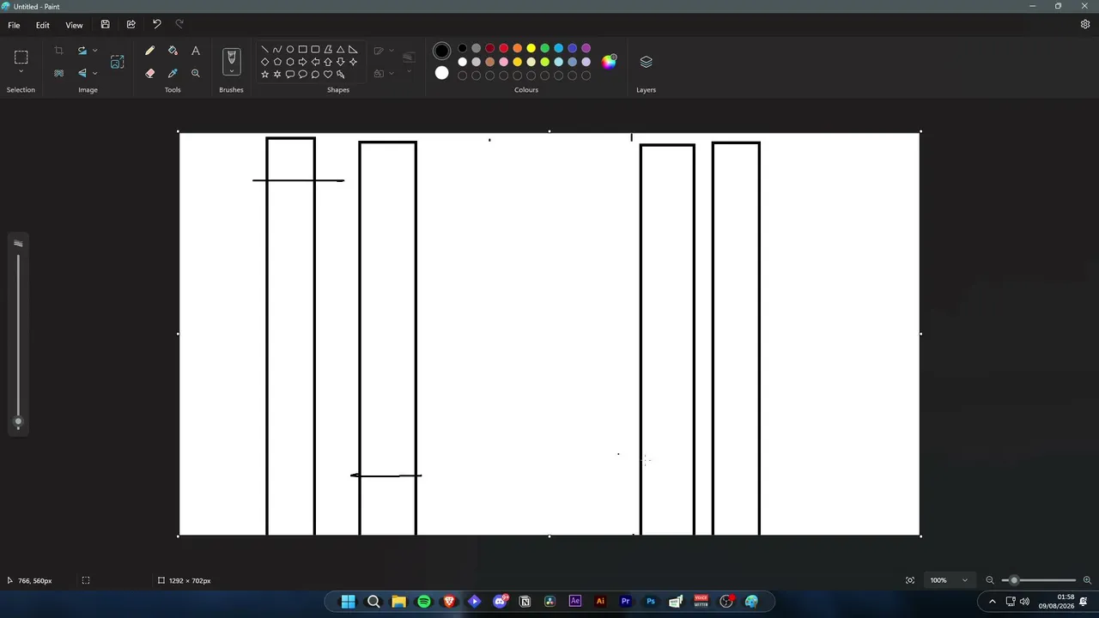Click the Remove background icon
The width and height of the screenshot is (1099, 618).
tap(58, 73)
